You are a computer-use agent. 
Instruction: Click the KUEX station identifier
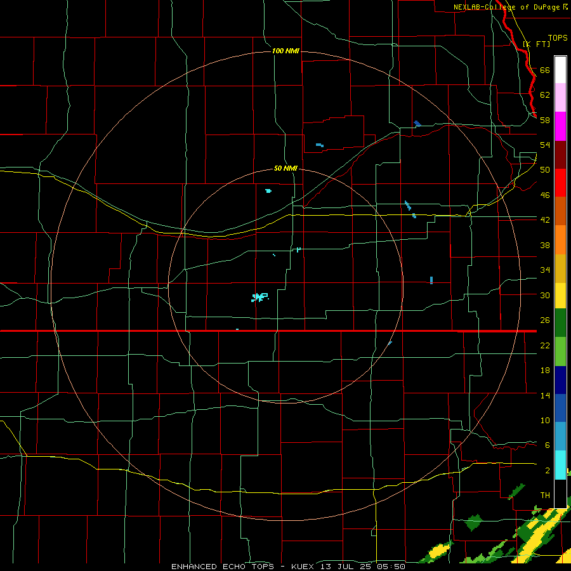click(304, 567)
